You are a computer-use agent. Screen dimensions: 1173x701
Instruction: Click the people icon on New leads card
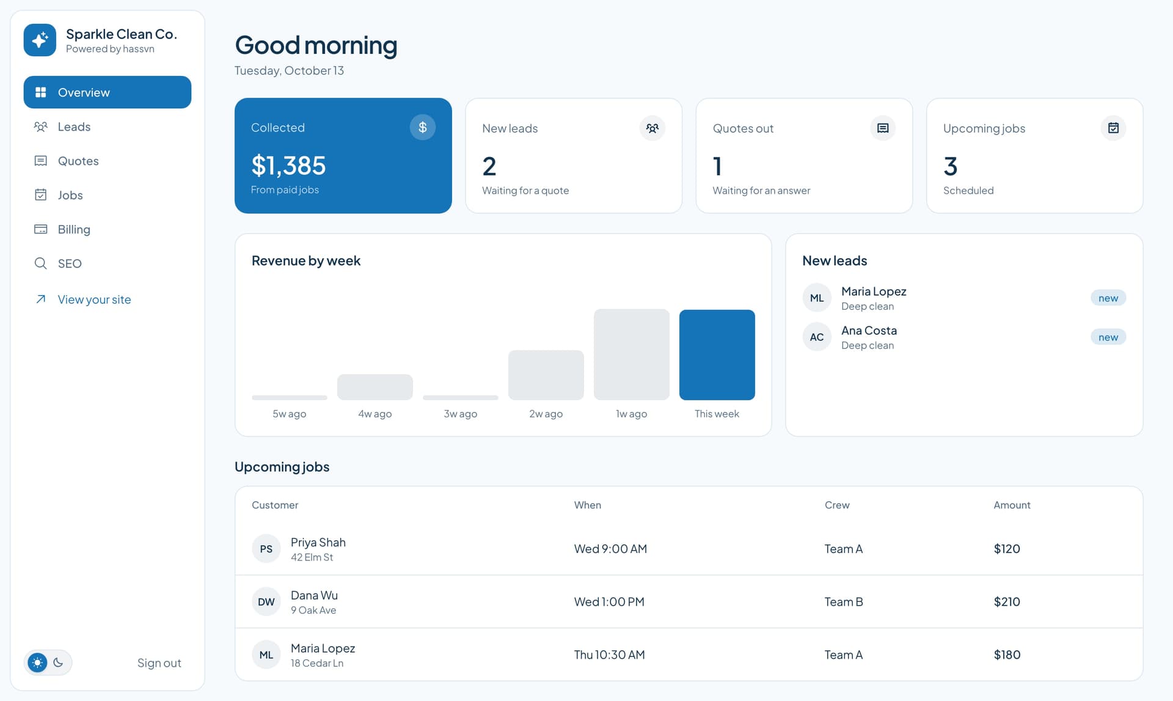pyautogui.click(x=652, y=128)
